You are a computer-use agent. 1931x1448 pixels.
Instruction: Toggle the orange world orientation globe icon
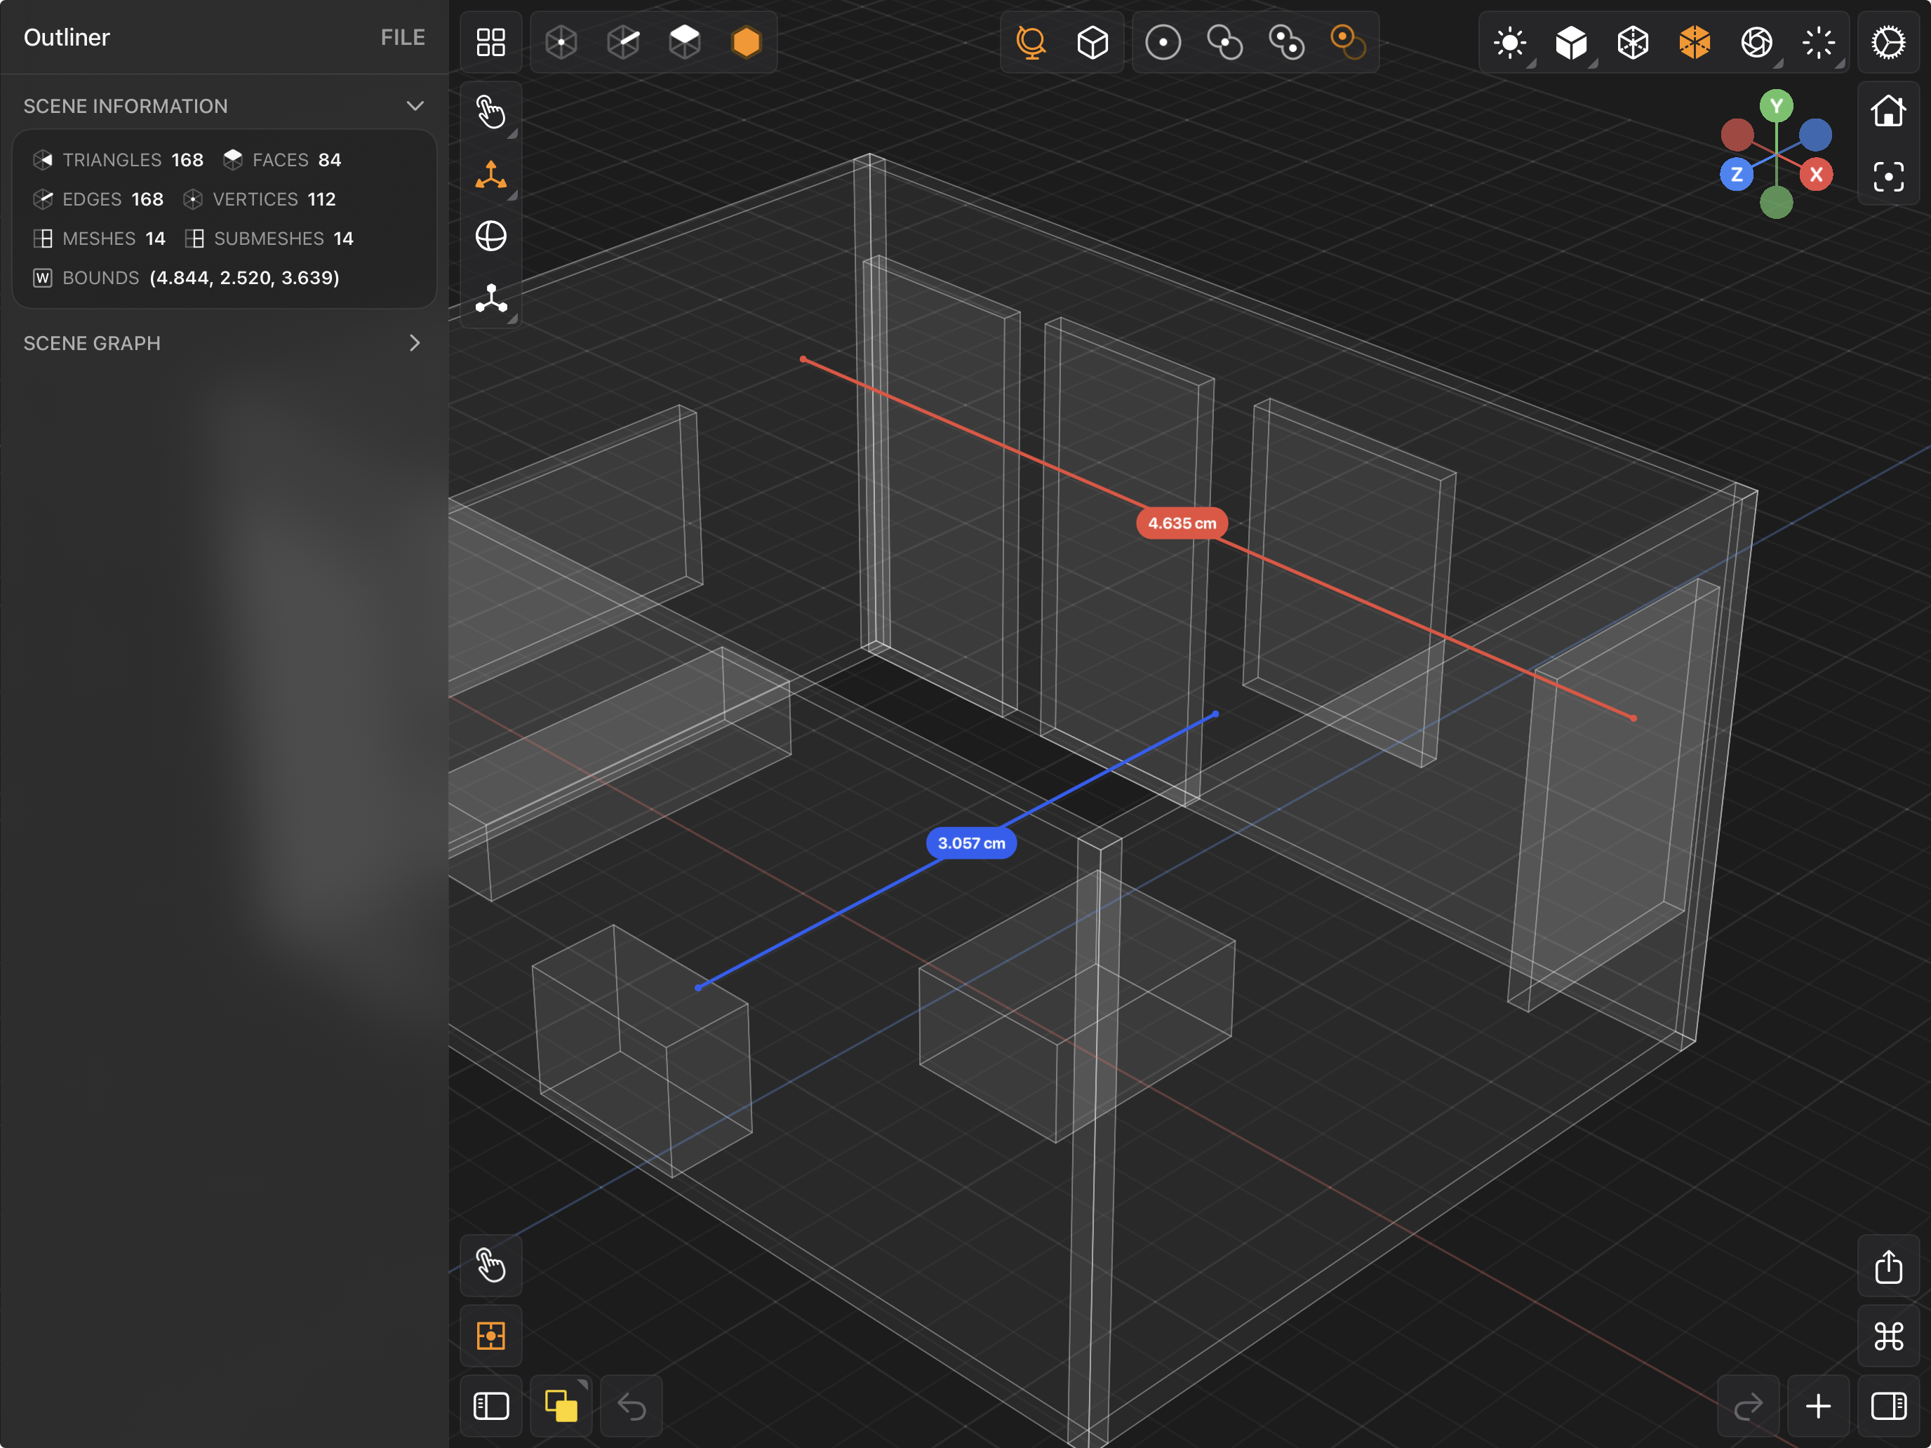coord(1031,42)
